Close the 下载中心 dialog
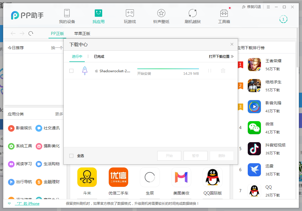Image resolution: width=302 pixels, height=211 pixels. point(232,44)
